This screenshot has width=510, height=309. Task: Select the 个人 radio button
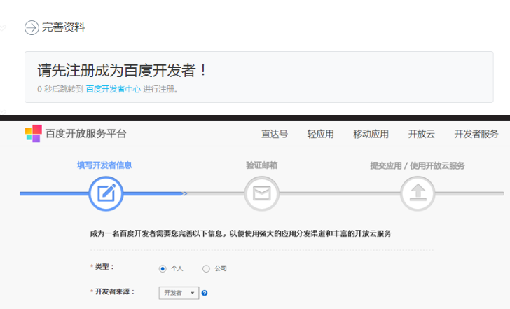pos(163,268)
